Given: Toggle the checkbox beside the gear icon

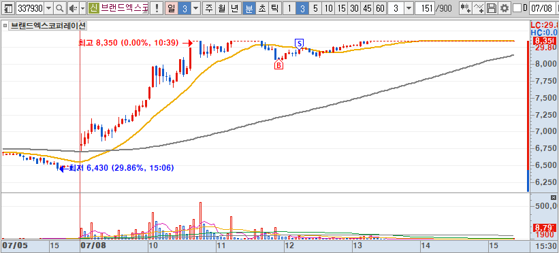Looking at the screenshot, I should pyautogui.click(x=517, y=8).
